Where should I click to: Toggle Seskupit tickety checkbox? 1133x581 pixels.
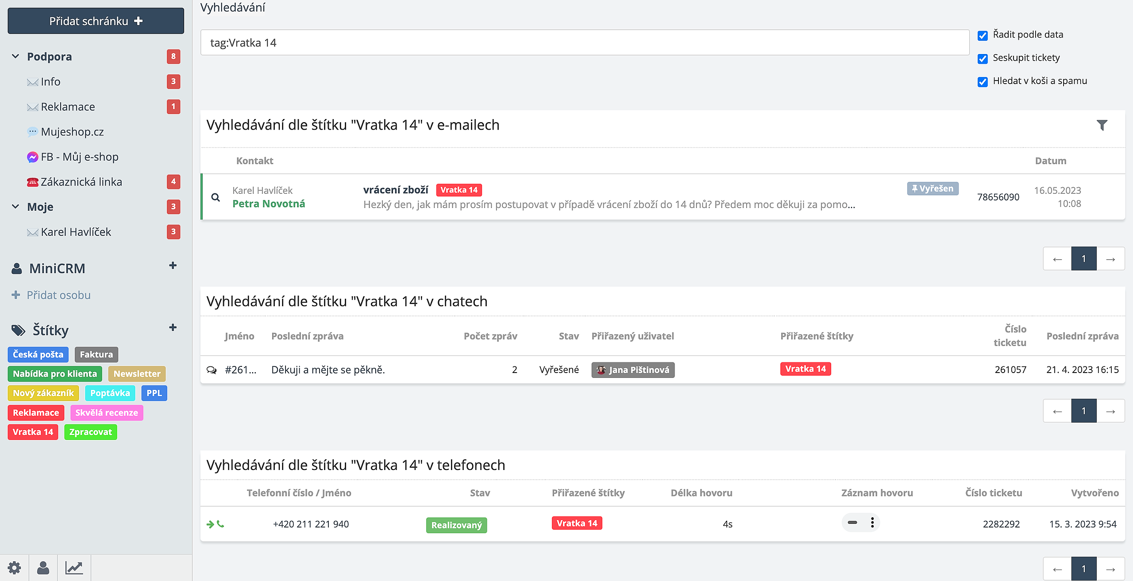pyautogui.click(x=983, y=58)
